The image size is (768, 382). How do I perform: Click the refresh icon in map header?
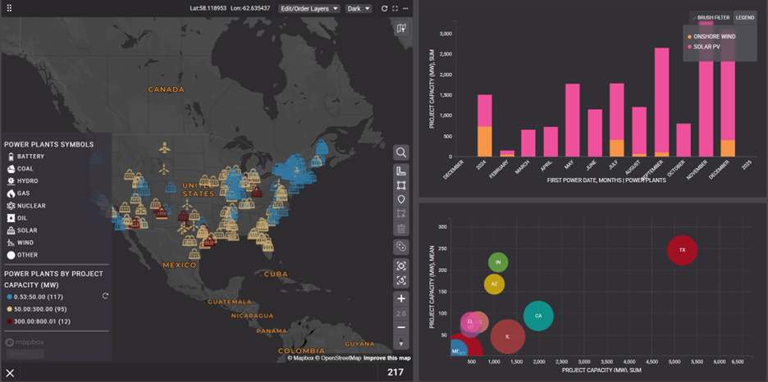click(384, 8)
